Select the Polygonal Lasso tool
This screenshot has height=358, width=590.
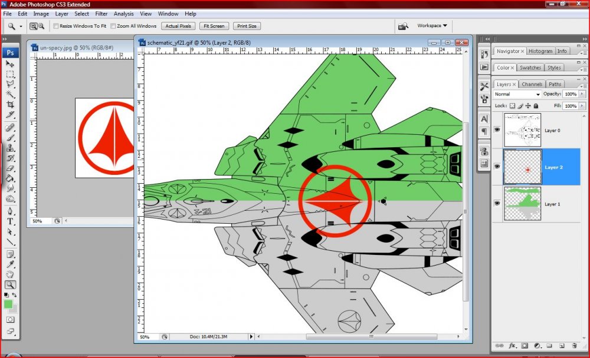click(x=10, y=84)
